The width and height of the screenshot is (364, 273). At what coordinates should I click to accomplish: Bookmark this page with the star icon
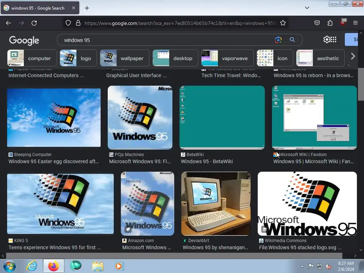pos(283,23)
